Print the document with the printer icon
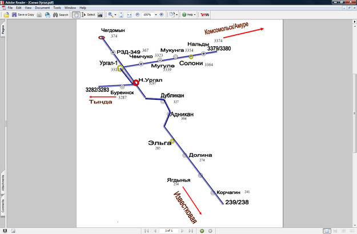This screenshot has height=234, width=357. (x=39, y=15)
